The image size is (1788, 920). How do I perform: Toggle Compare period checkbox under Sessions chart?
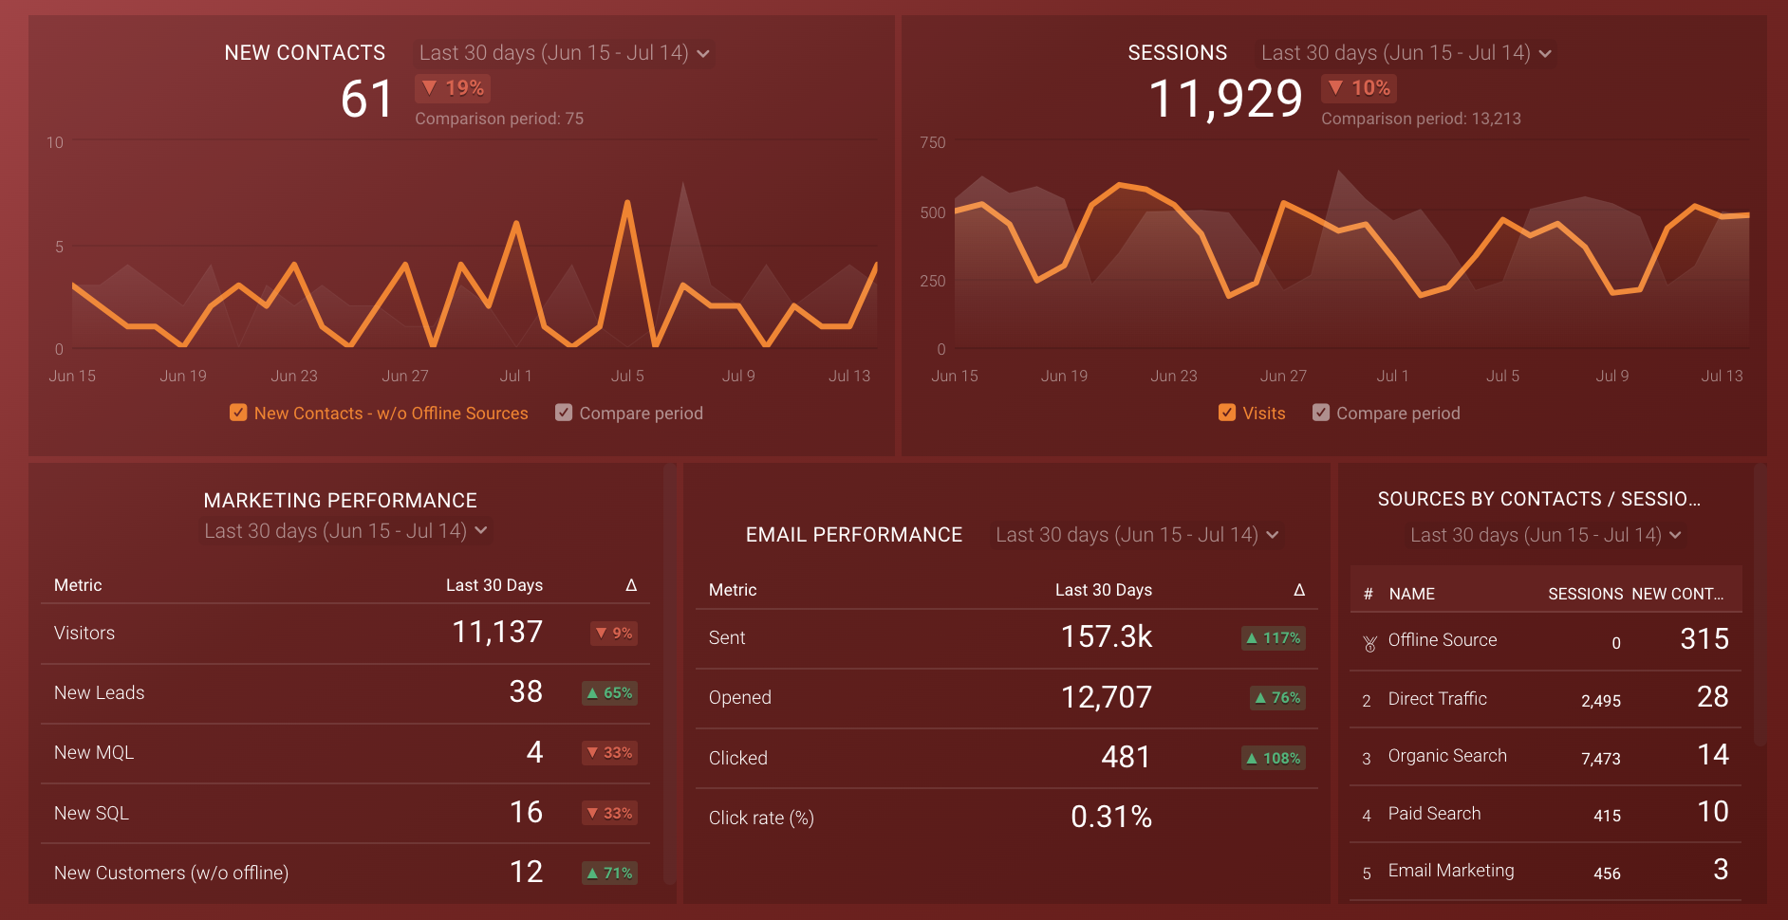coord(1320,413)
